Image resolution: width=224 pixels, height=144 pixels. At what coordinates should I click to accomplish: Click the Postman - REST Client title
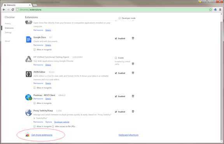44,95
